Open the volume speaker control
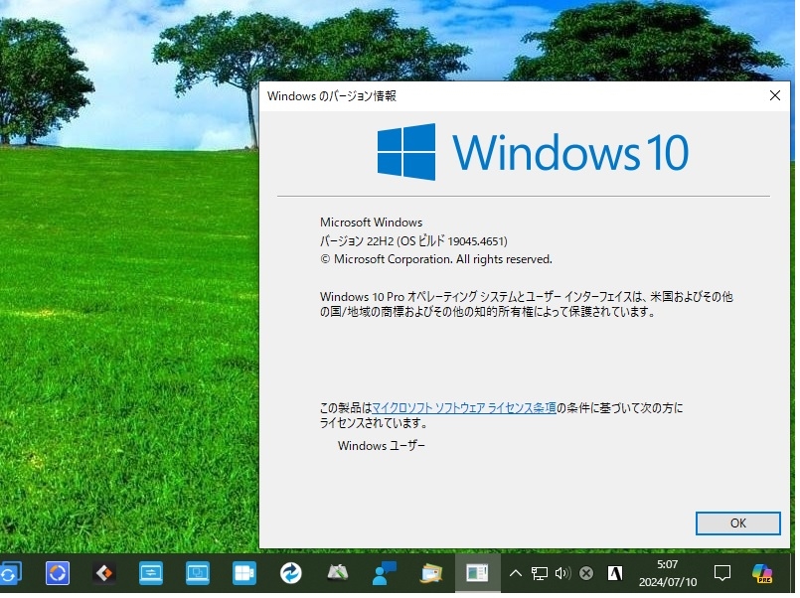The height and width of the screenshot is (598, 800). (x=562, y=573)
